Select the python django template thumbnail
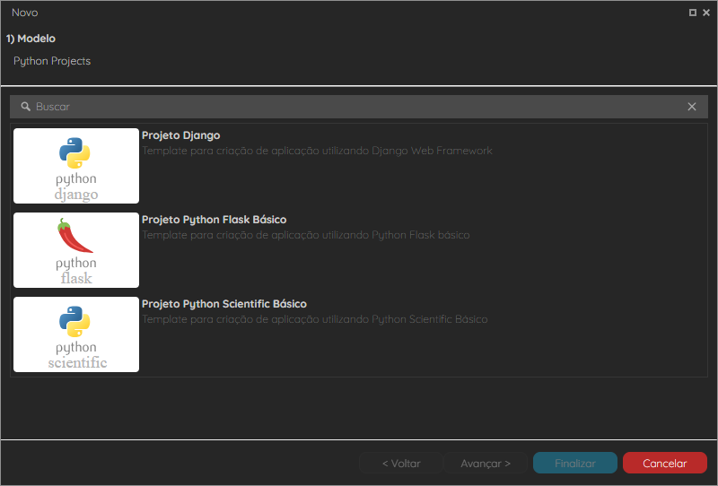The width and height of the screenshot is (718, 486). tap(76, 166)
